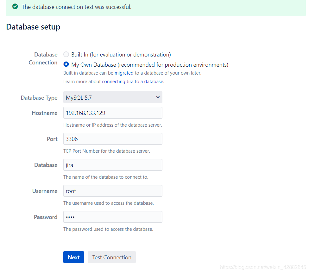Click the Next button
This screenshot has height=273, width=309.
point(73,257)
